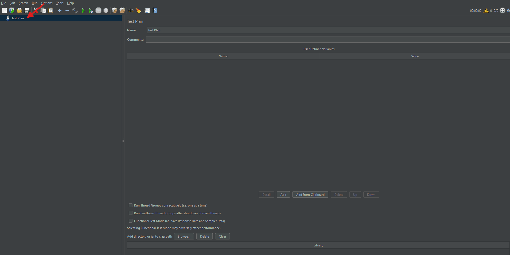Screen dimensions: 510x255
Task: Start the test without pauses
Action: (91, 10)
